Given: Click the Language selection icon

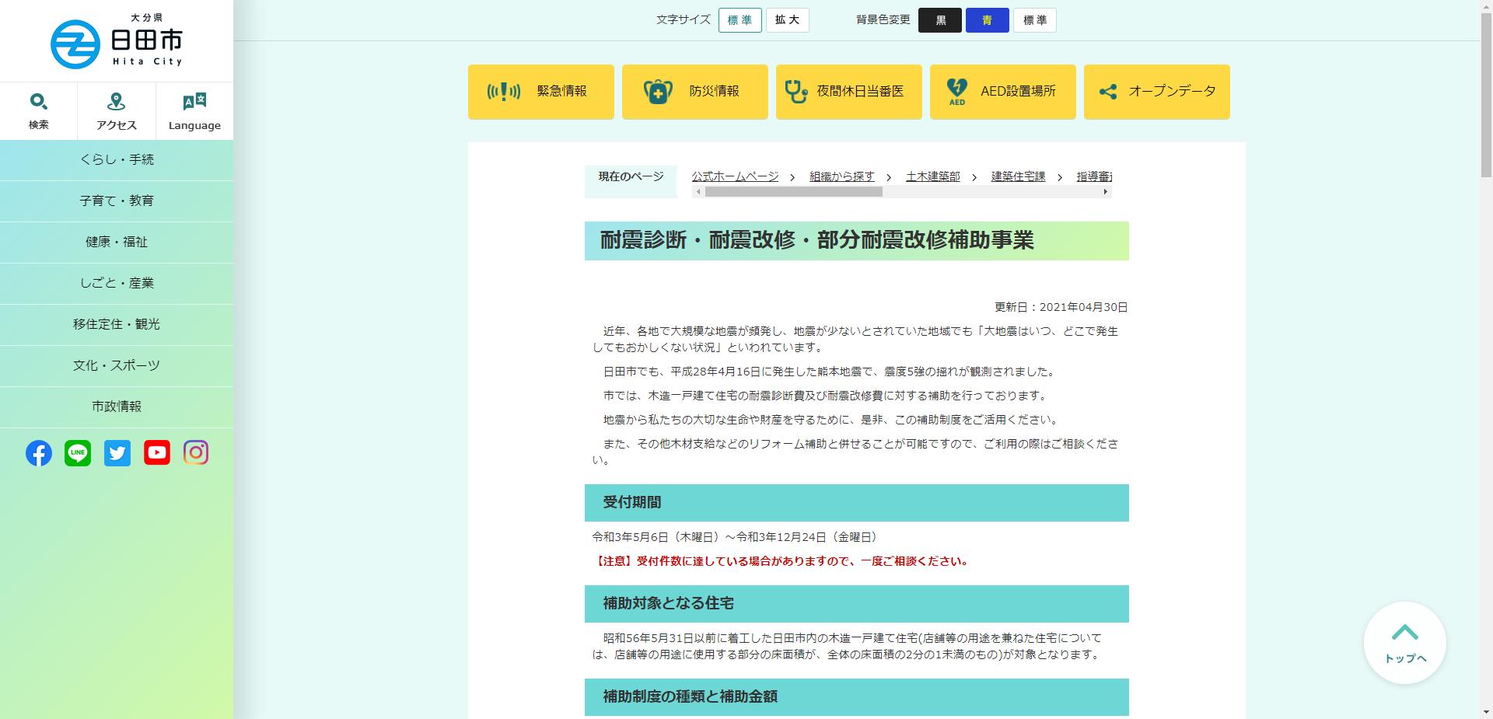Looking at the screenshot, I should [193, 109].
